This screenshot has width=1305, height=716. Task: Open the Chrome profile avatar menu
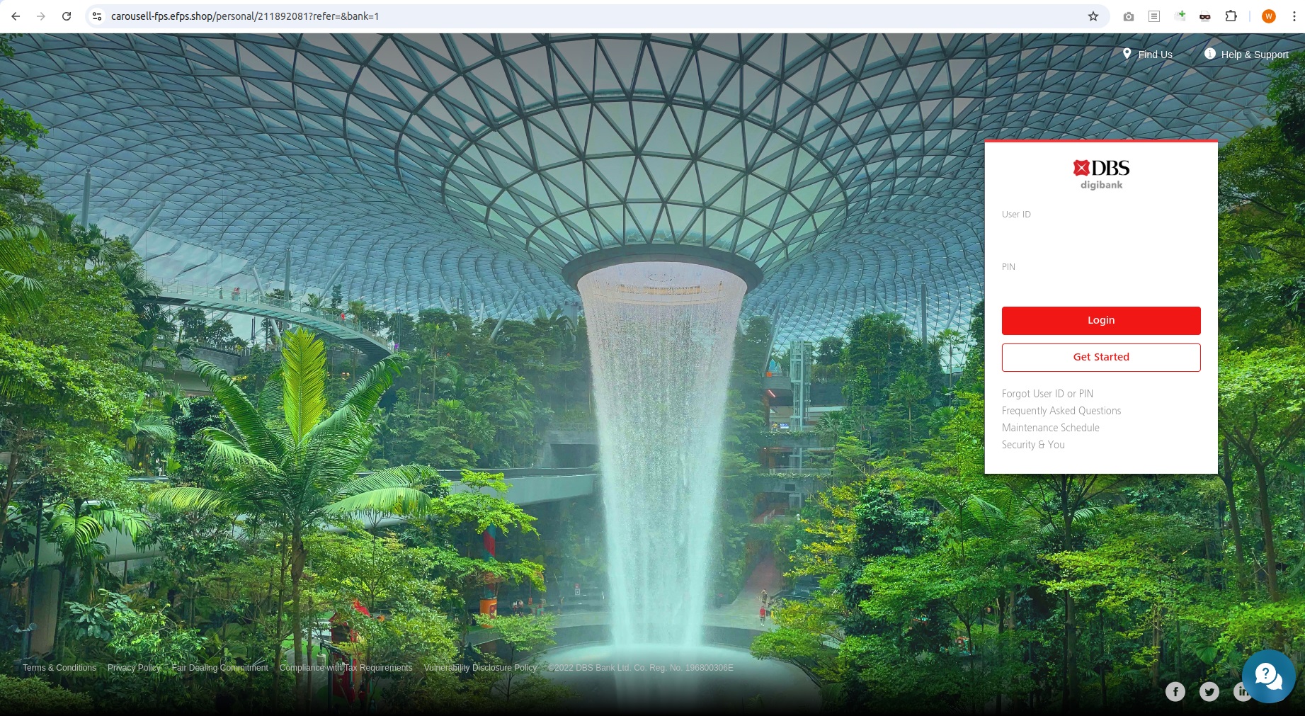click(x=1268, y=16)
